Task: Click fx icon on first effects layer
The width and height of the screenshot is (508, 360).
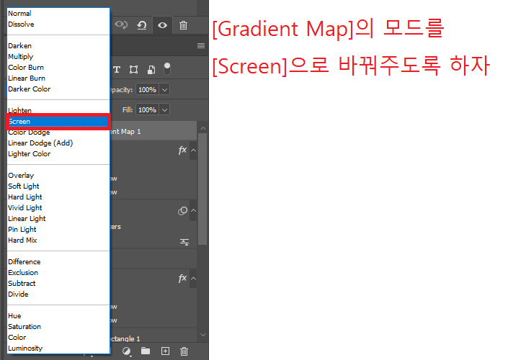Action: click(182, 150)
